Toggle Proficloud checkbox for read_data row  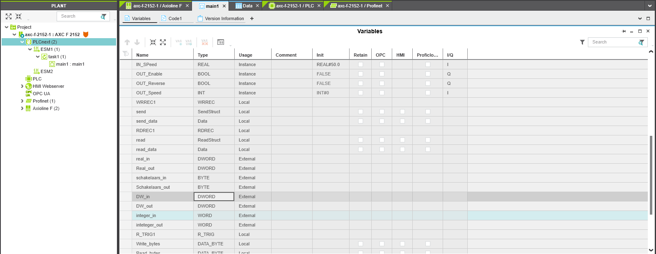(x=428, y=149)
